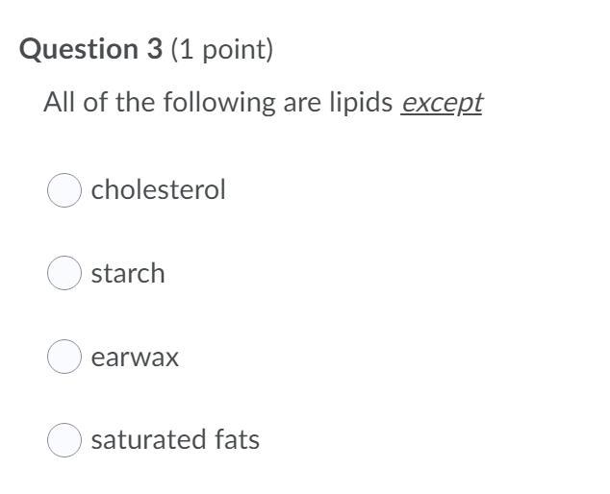Choose the earwax radio button

pyautogui.click(x=64, y=357)
